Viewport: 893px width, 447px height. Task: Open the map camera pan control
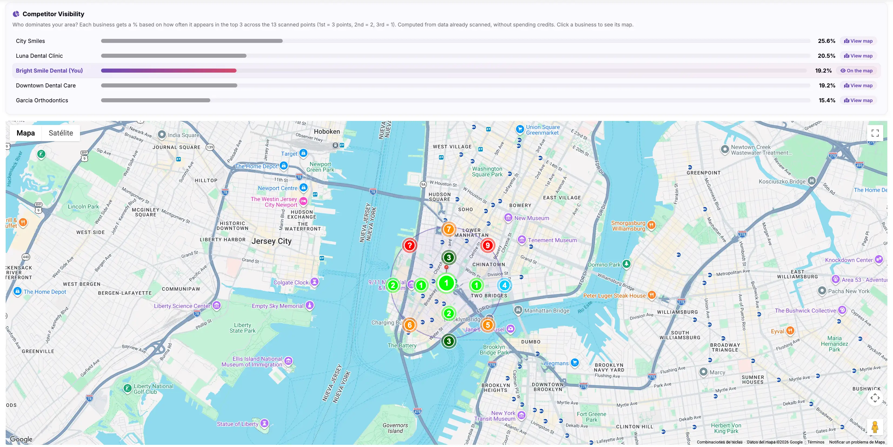[x=875, y=398]
